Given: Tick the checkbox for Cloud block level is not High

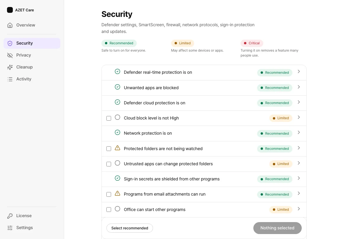Looking at the screenshot, I should coord(109,118).
